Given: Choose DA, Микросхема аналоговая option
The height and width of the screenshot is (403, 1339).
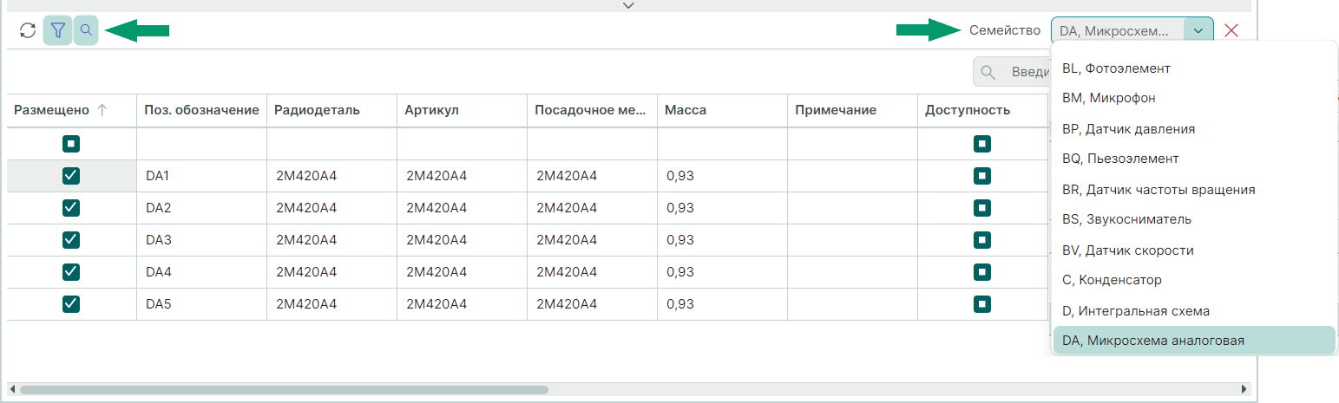Looking at the screenshot, I should [x=1194, y=341].
